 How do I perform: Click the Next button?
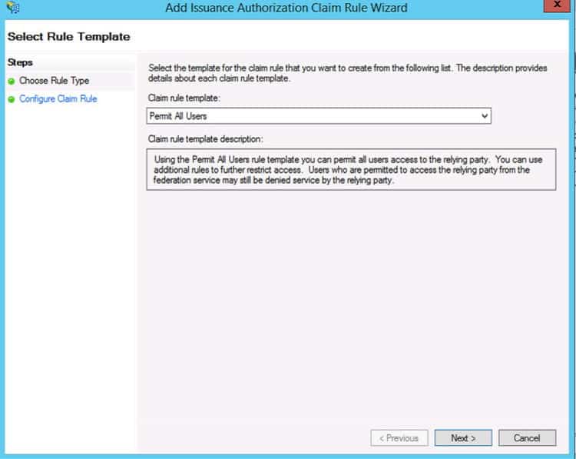(463, 438)
